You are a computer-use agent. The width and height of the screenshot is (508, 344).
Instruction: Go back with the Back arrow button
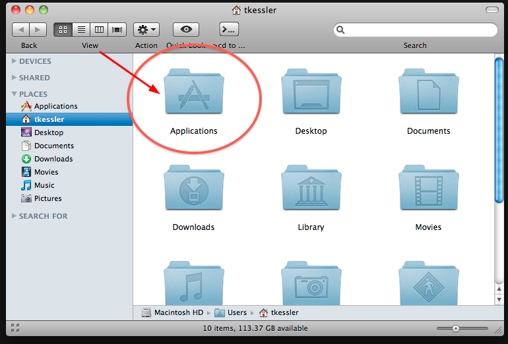20,30
